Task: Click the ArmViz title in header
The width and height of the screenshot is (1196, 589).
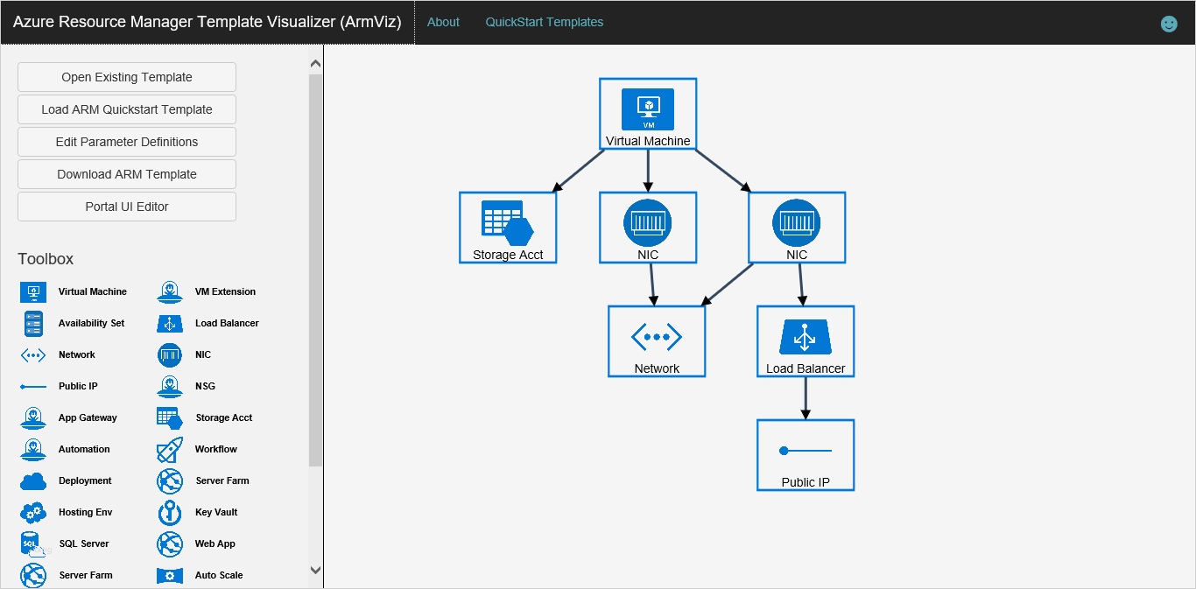Action: (x=207, y=22)
